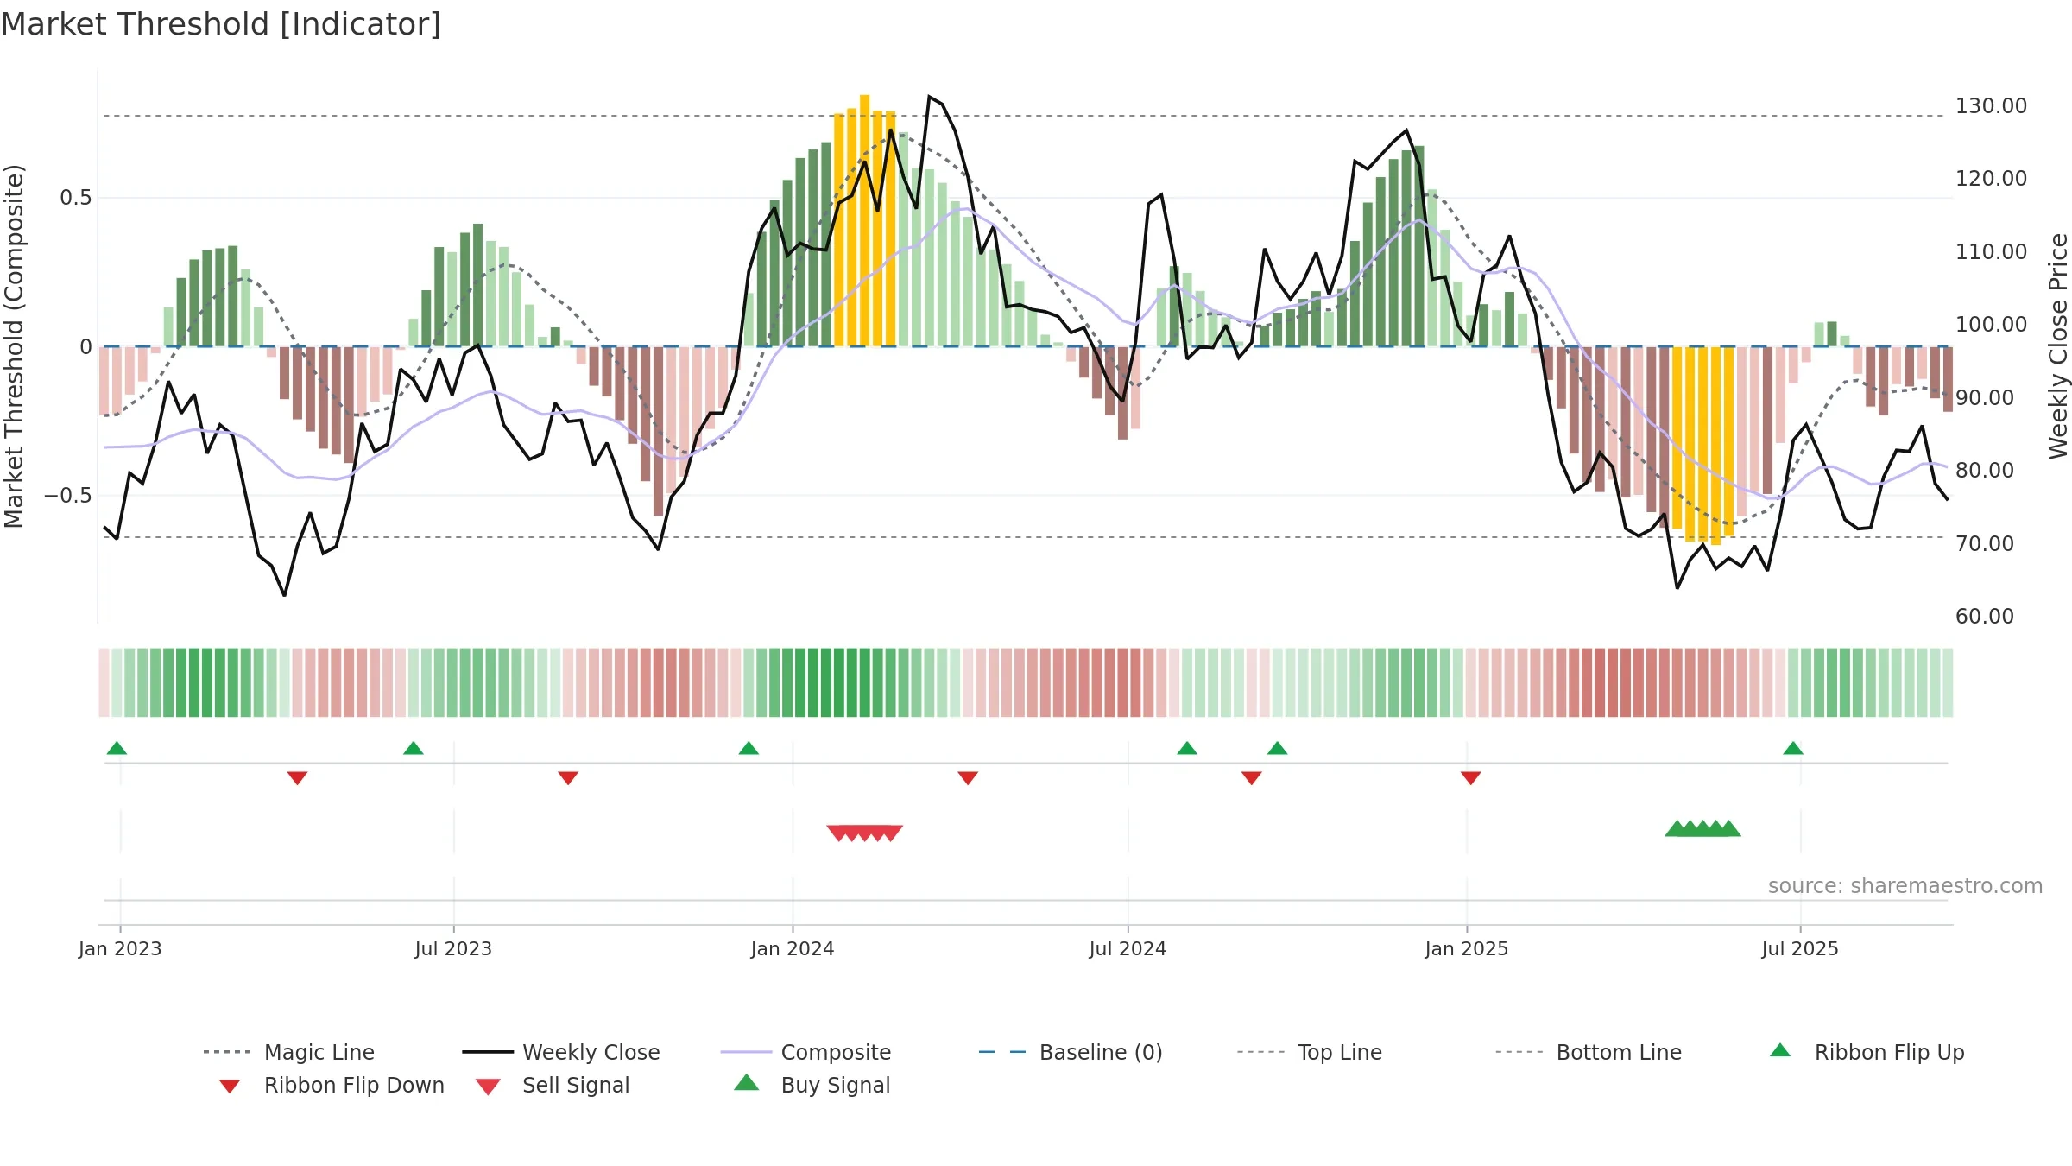Image resolution: width=2072 pixels, height=1166 pixels.
Task: Click the 0.5 composite axis label
Action: tap(75, 198)
